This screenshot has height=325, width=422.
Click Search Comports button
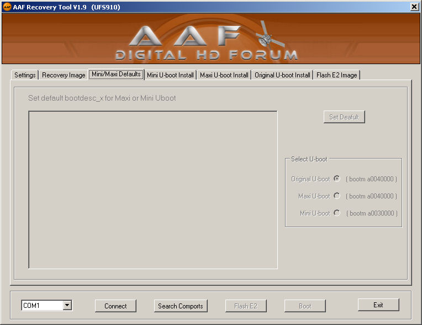click(181, 306)
